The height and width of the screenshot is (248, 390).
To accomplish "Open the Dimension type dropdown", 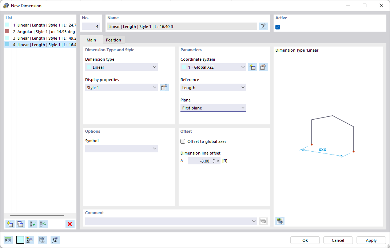I will coord(155,67).
